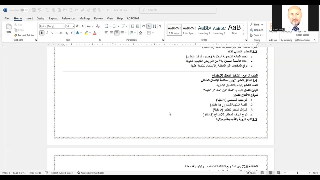The height and width of the screenshot is (180, 320).
Task: Click the Sort A-Z icon
Action: 154,26
